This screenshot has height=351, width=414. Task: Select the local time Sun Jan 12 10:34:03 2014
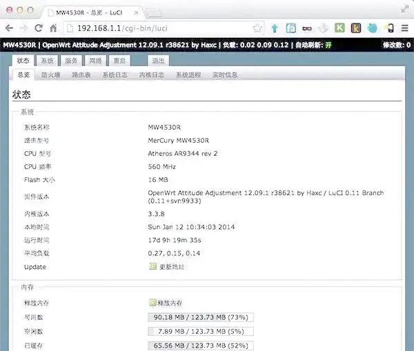click(x=191, y=227)
